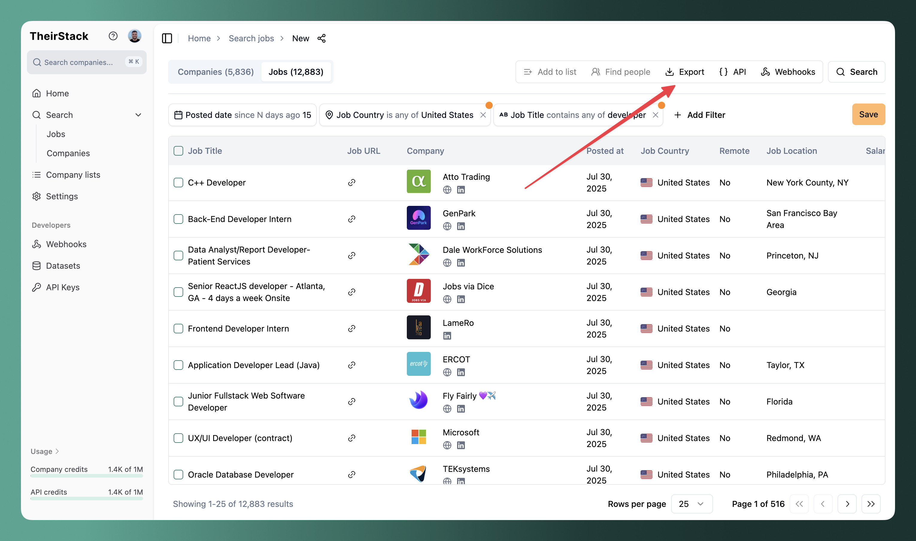Open the C++ Developer job URL link icon
The height and width of the screenshot is (541, 916).
click(351, 183)
